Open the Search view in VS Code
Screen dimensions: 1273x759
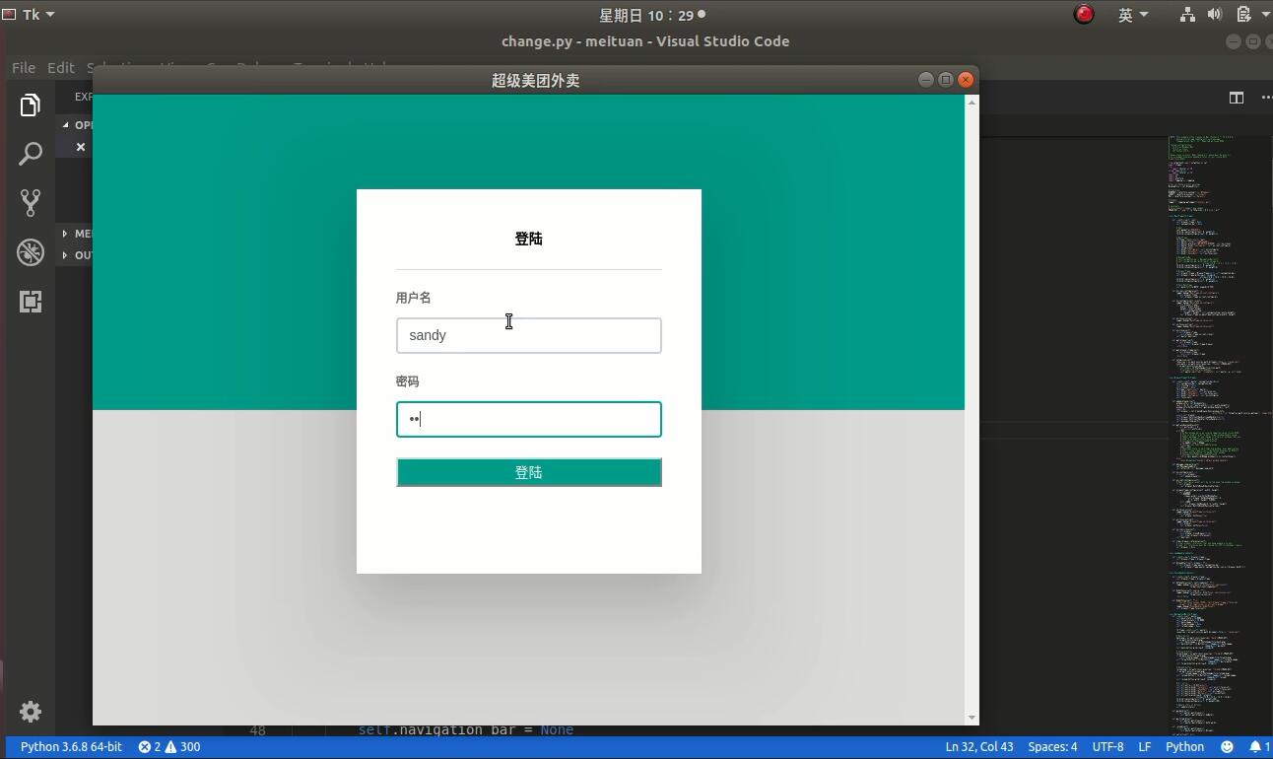click(x=31, y=154)
